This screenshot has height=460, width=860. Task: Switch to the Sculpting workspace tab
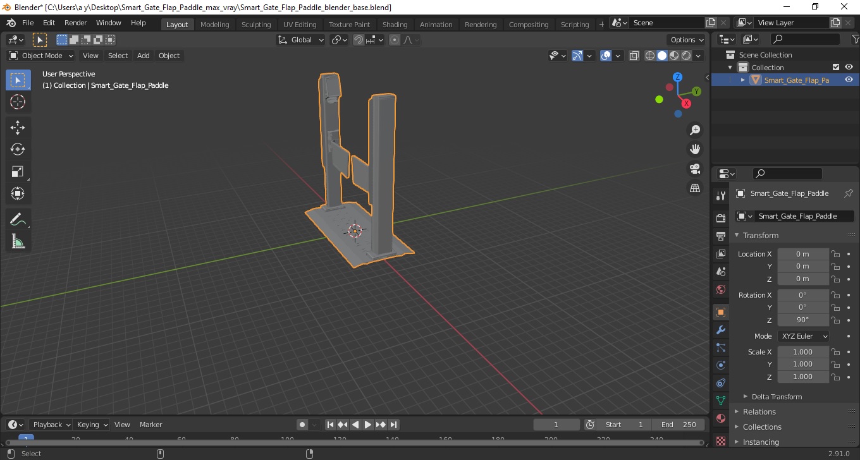[x=256, y=25]
